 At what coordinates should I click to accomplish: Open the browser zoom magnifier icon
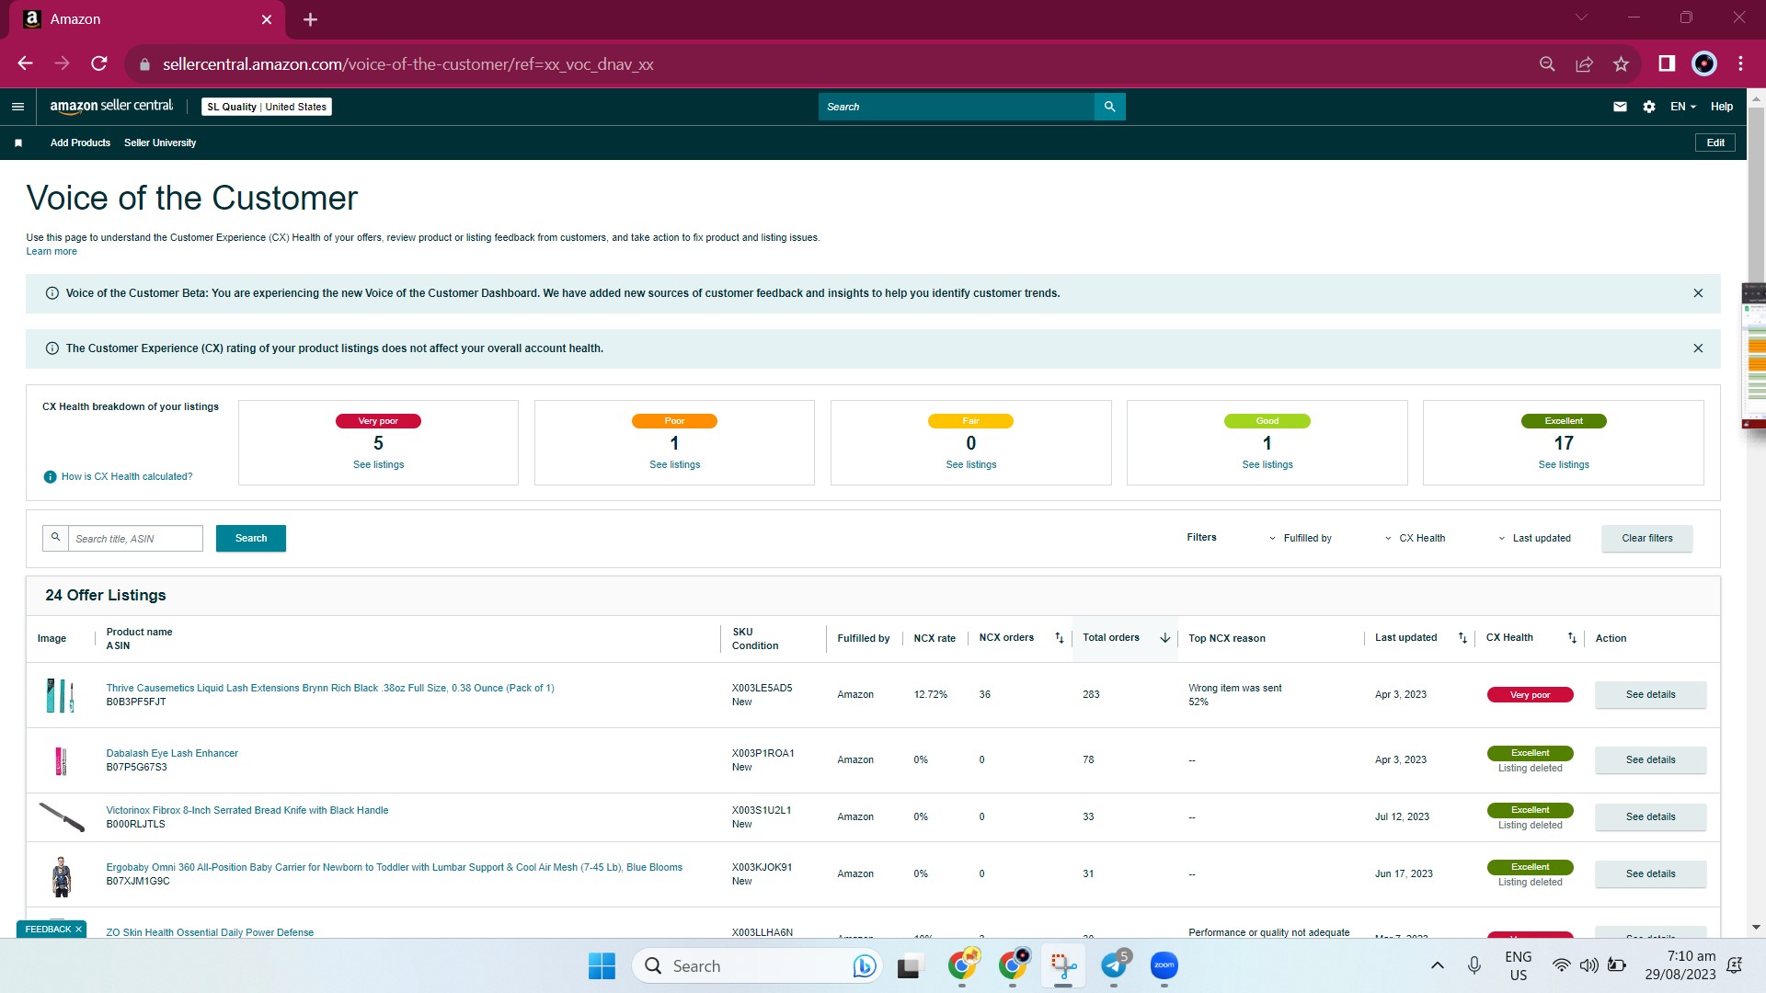click(x=1547, y=63)
